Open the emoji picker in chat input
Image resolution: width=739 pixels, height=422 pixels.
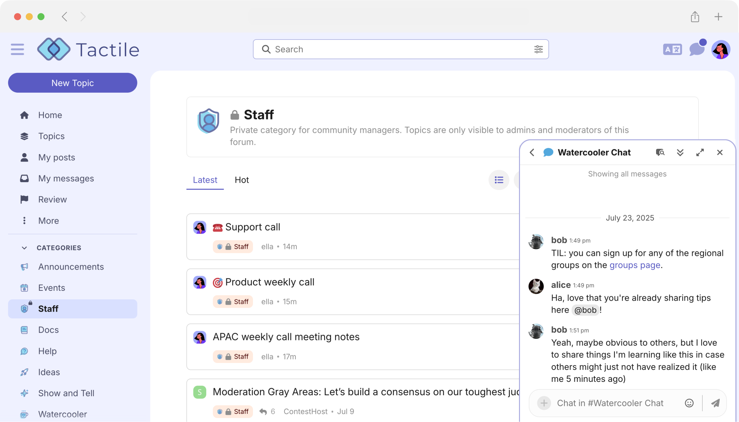[x=689, y=403]
